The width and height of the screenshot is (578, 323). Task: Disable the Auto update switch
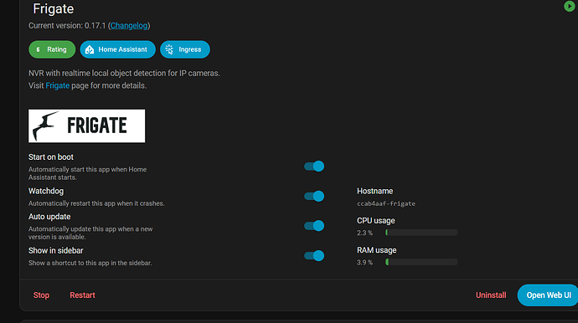(x=314, y=226)
